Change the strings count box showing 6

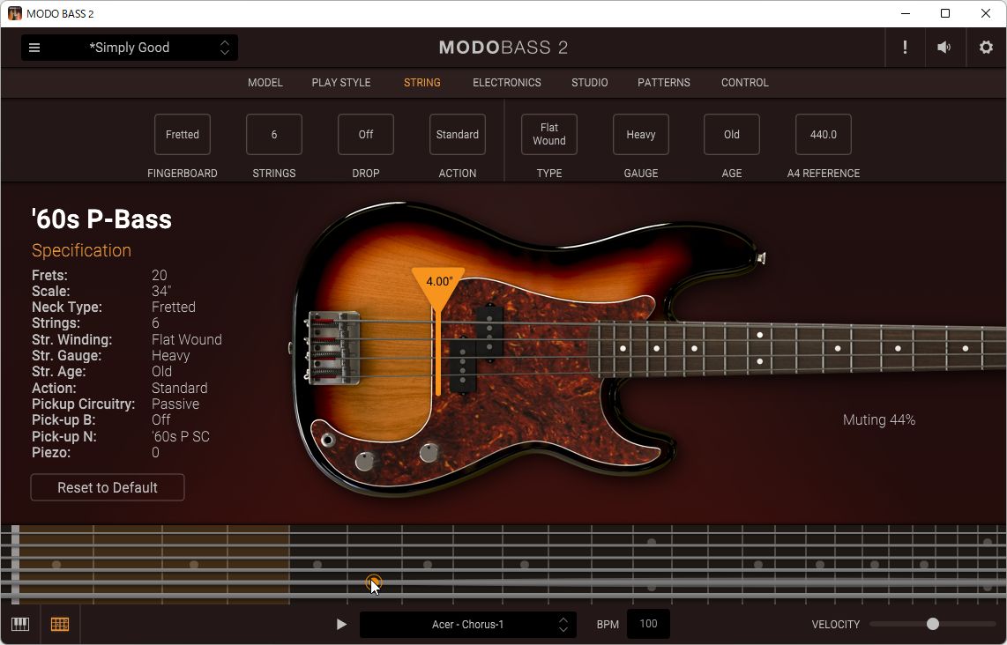pyautogui.click(x=274, y=135)
